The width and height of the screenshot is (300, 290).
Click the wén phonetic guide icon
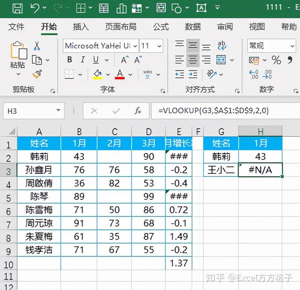[x=147, y=74]
